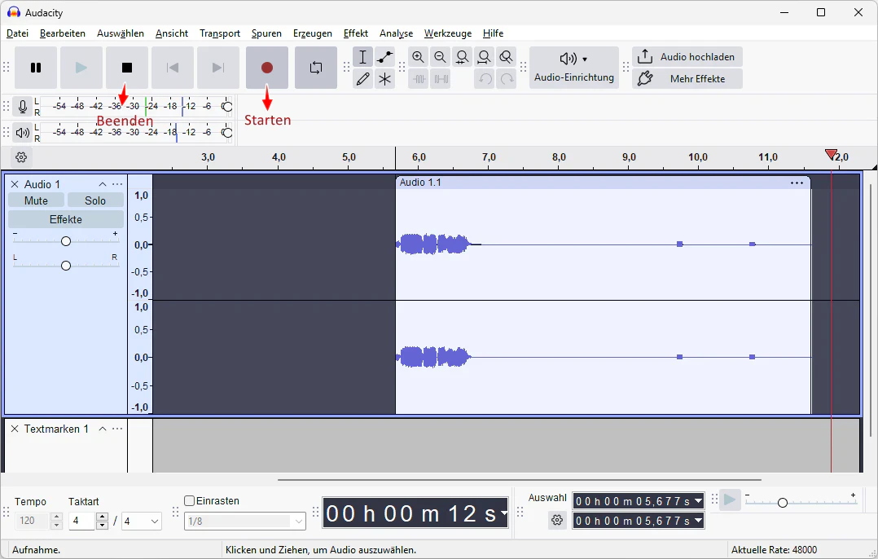Click Audio hochladen button

(x=687, y=57)
